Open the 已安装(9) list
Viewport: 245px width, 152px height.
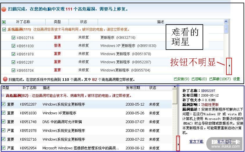click(181, 79)
